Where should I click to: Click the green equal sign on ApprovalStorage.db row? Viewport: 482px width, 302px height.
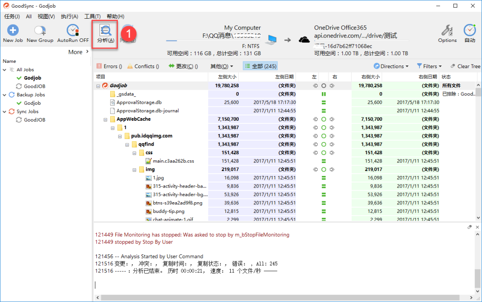(x=324, y=102)
